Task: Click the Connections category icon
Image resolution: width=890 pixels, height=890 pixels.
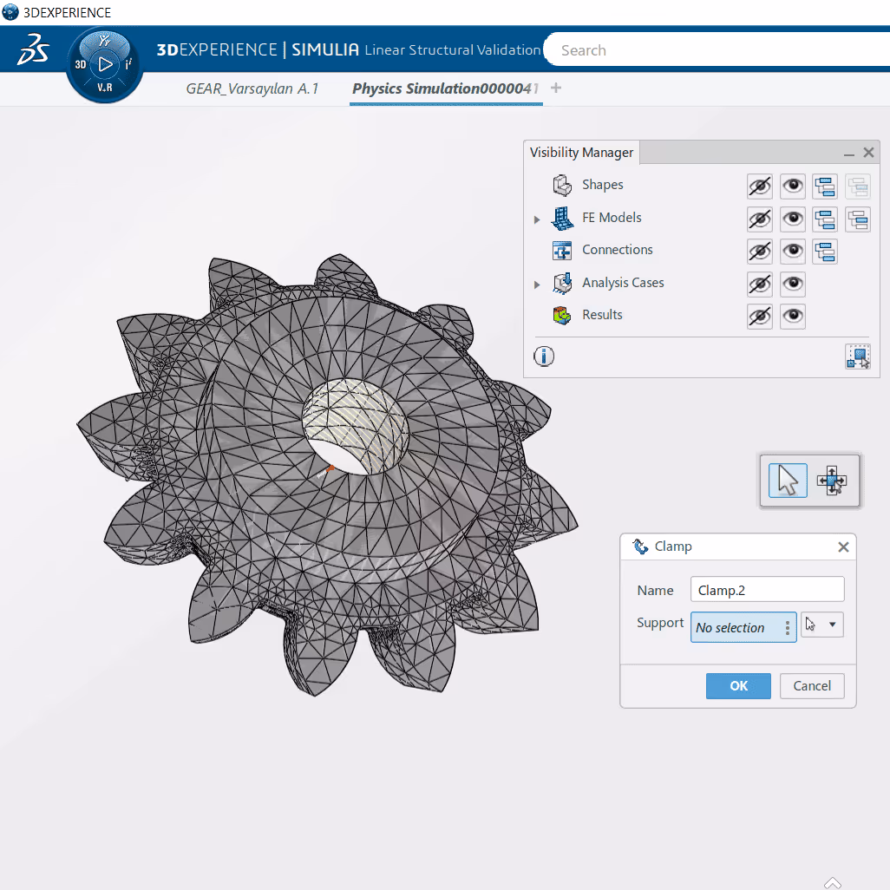Action: (x=562, y=251)
